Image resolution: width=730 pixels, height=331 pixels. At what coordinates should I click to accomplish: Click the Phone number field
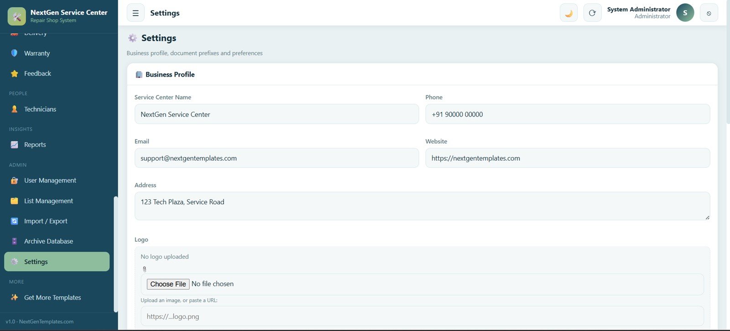pos(568,114)
